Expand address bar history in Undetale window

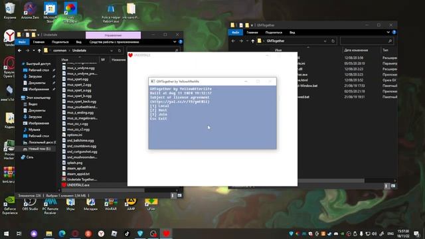pos(112,50)
